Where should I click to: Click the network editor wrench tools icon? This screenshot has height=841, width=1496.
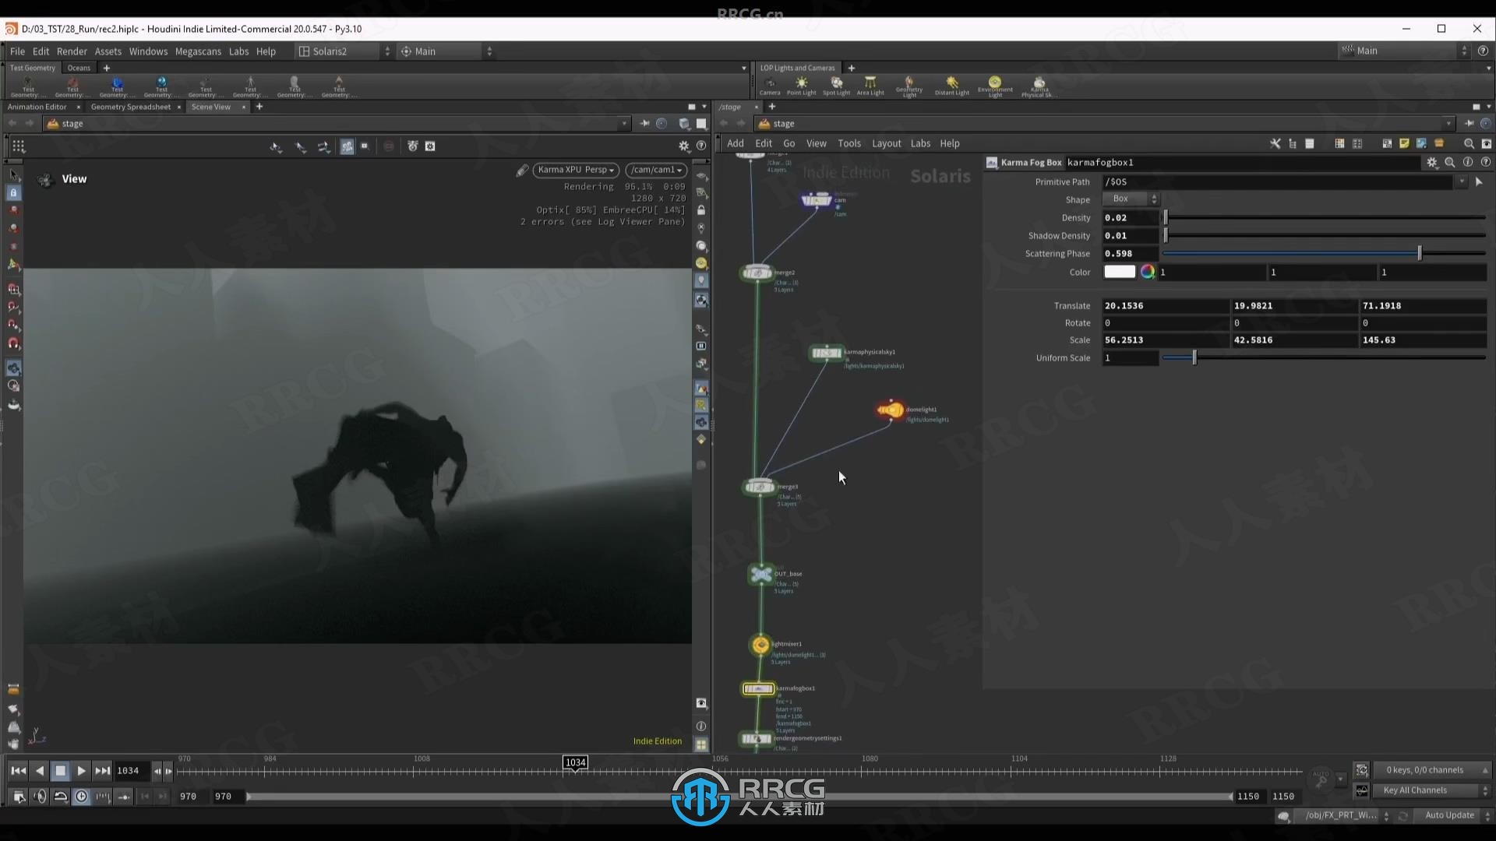click(1275, 143)
